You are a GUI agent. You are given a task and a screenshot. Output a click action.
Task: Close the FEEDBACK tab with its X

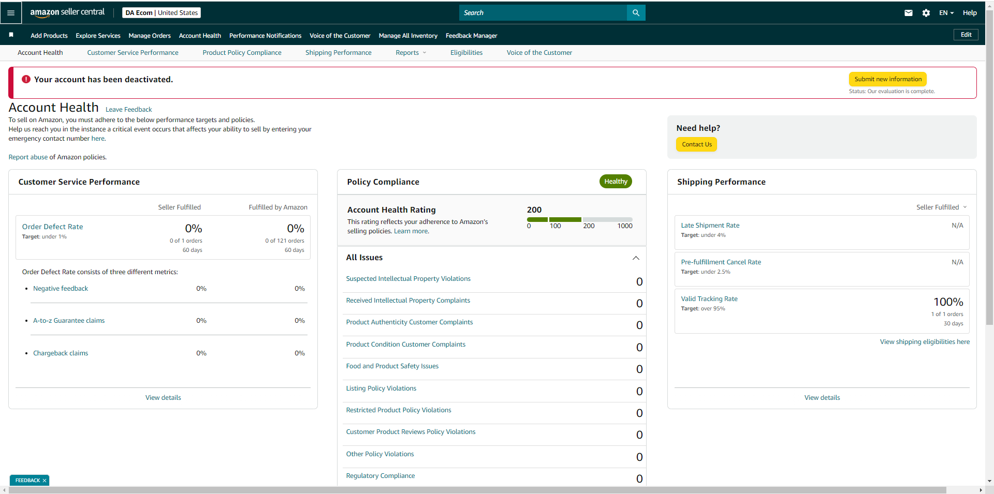(x=45, y=481)
